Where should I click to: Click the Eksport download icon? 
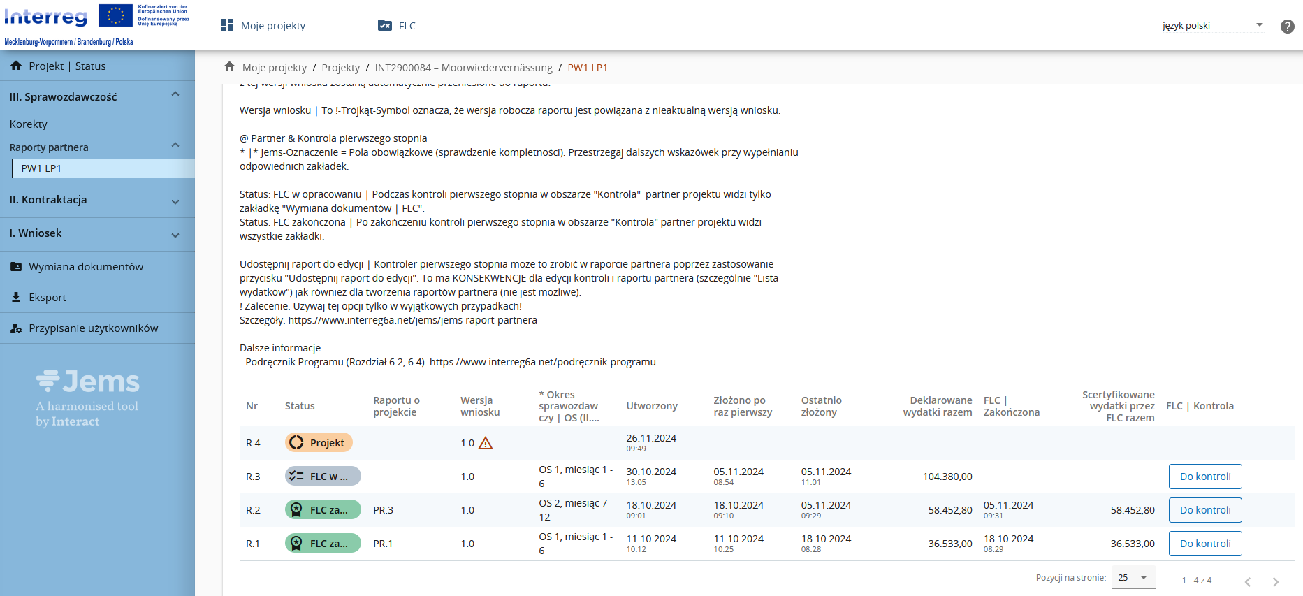click(x=16, y=297)
